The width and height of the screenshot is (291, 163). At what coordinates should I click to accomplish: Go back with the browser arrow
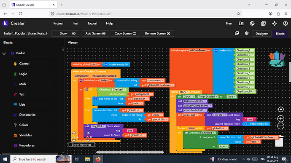5,14
